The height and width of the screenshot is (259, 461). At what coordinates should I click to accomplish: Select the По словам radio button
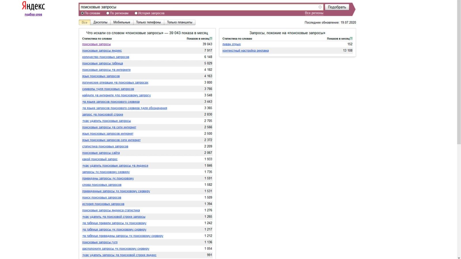point(82,13)
